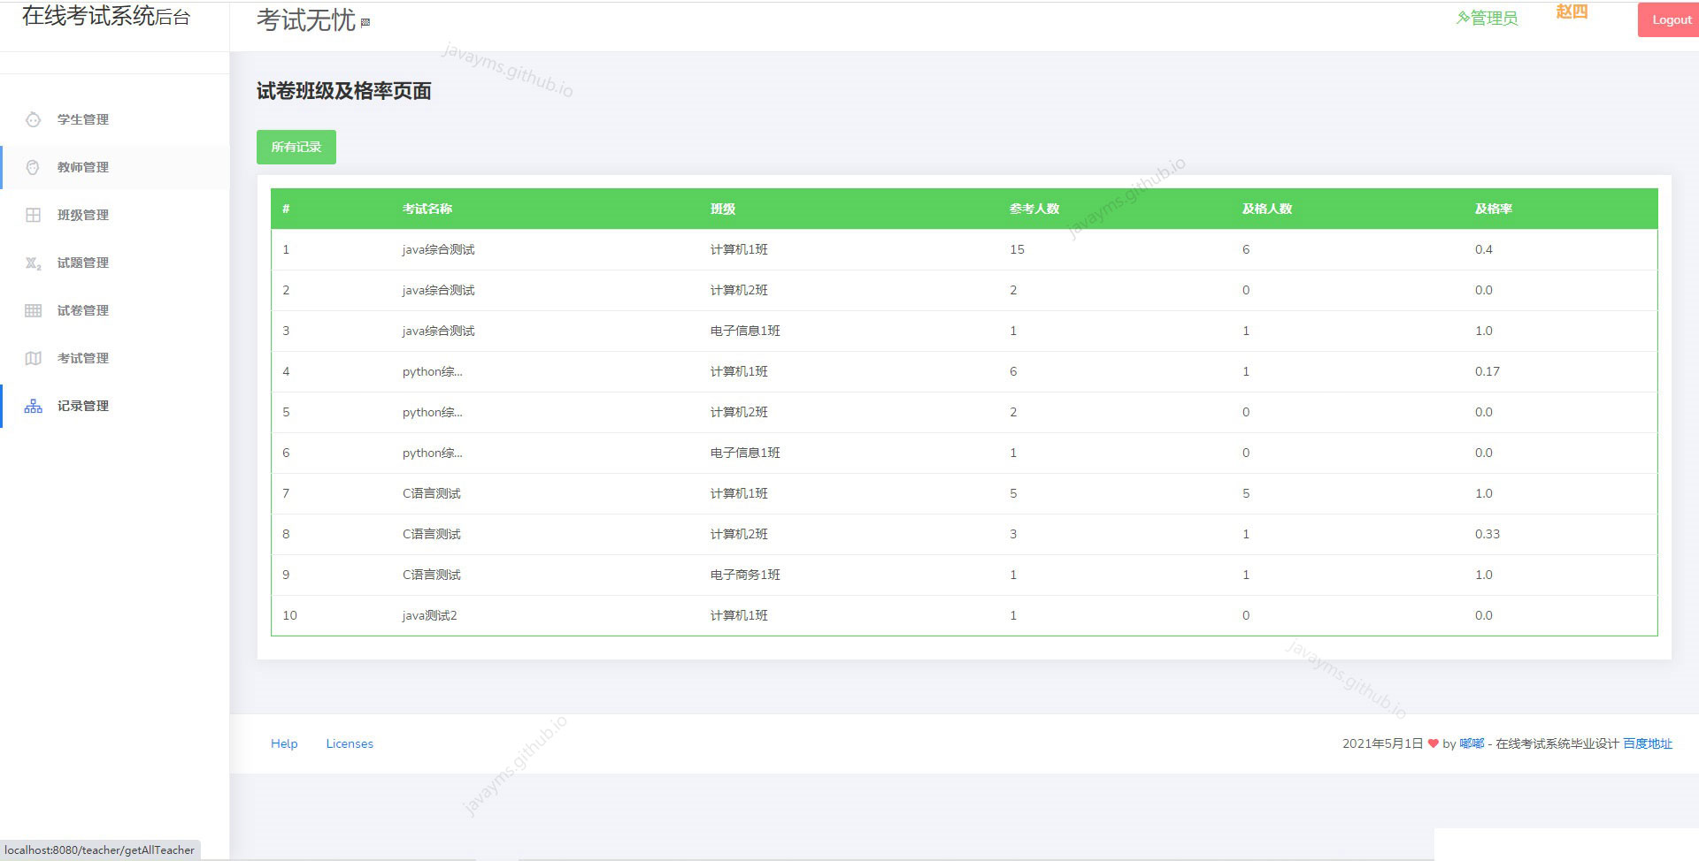Image resolution: width=1699 pixels, height=861 pixels.
Task: Click the 考试管理 book icon
Action: click(34, 358)
